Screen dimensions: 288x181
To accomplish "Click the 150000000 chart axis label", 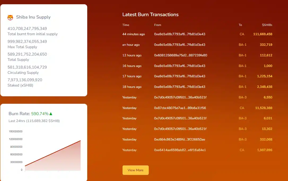I will 16,132.
